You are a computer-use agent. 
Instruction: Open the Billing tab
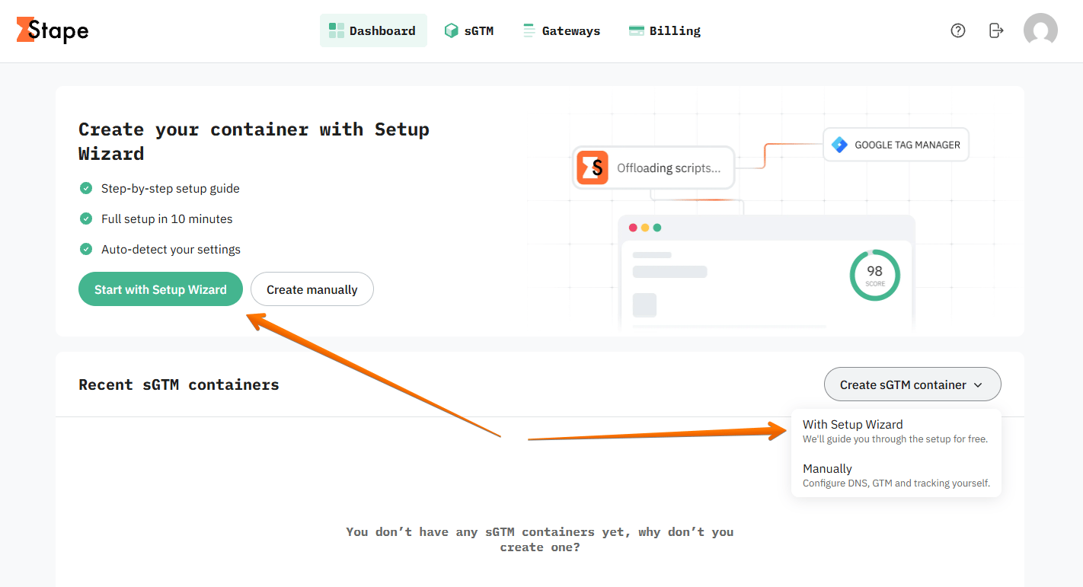coord(665,30)
